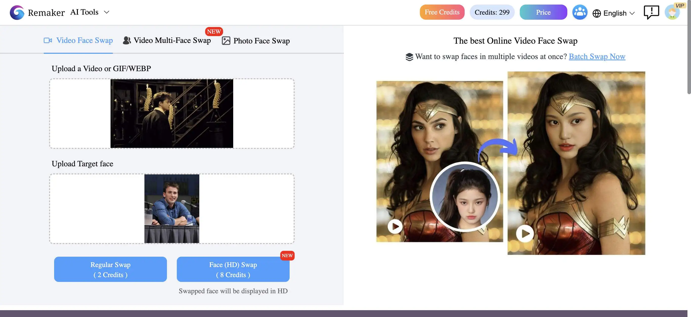This screenshot has height=317, width=691.
Task: Click the NEW badge on Face HD Swap
Action: pyautogui.click(x=287, y=256)
